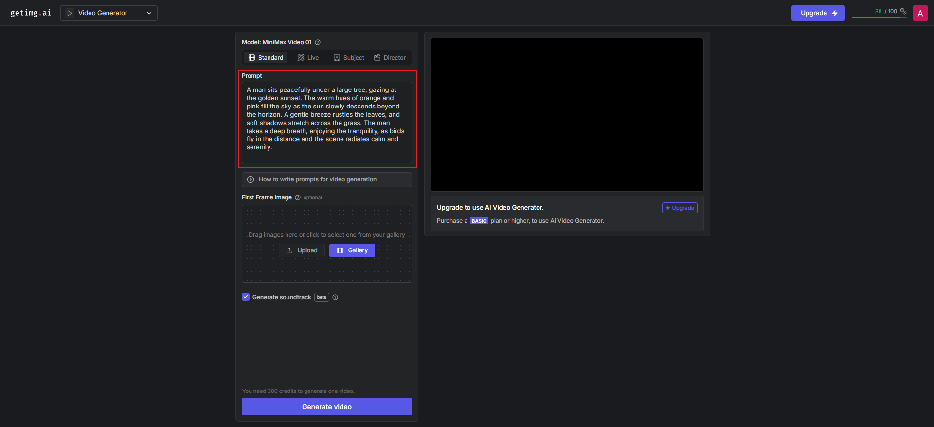
Task: Click the getimg.ai logo
Action: pyautogui.click(x=31, y=13)
